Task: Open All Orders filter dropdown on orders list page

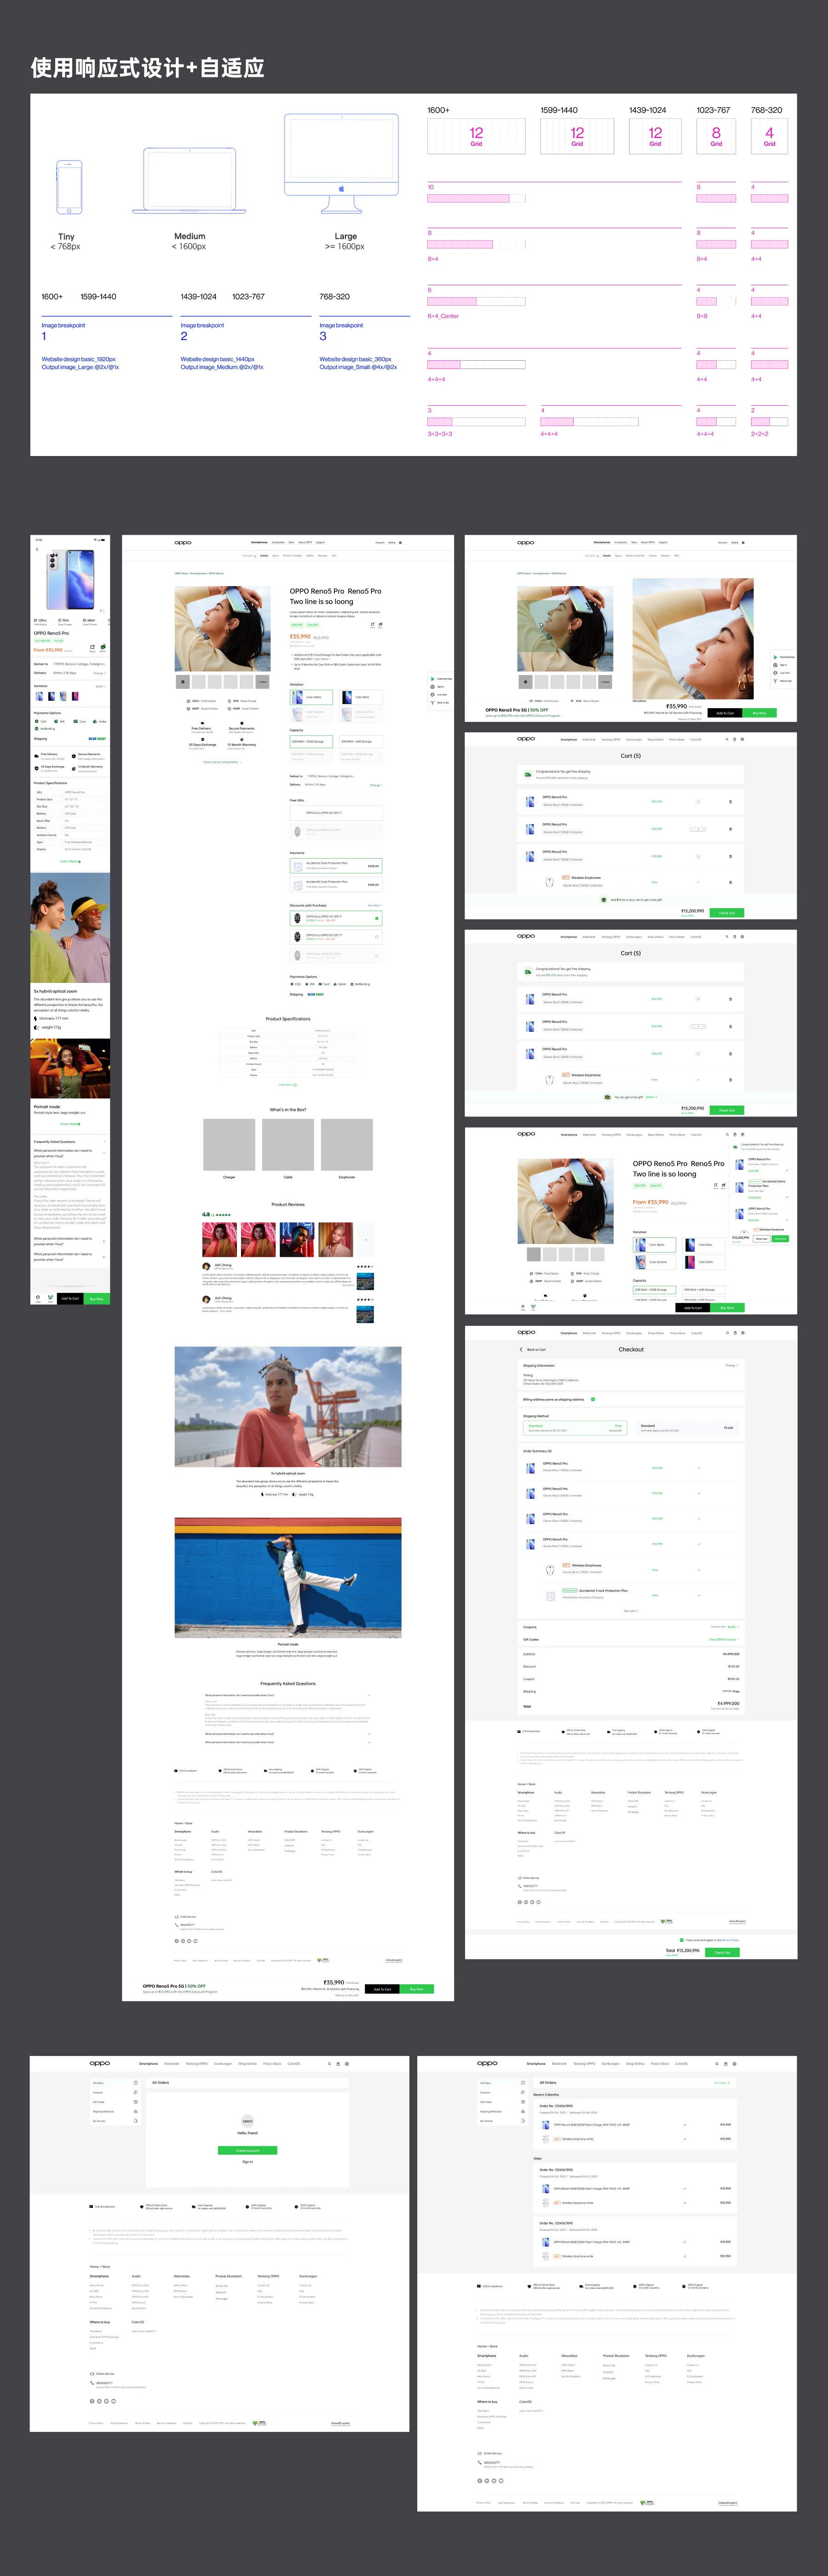Action: point(722,2083)
